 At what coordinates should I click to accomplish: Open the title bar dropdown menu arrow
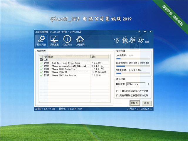139,31
